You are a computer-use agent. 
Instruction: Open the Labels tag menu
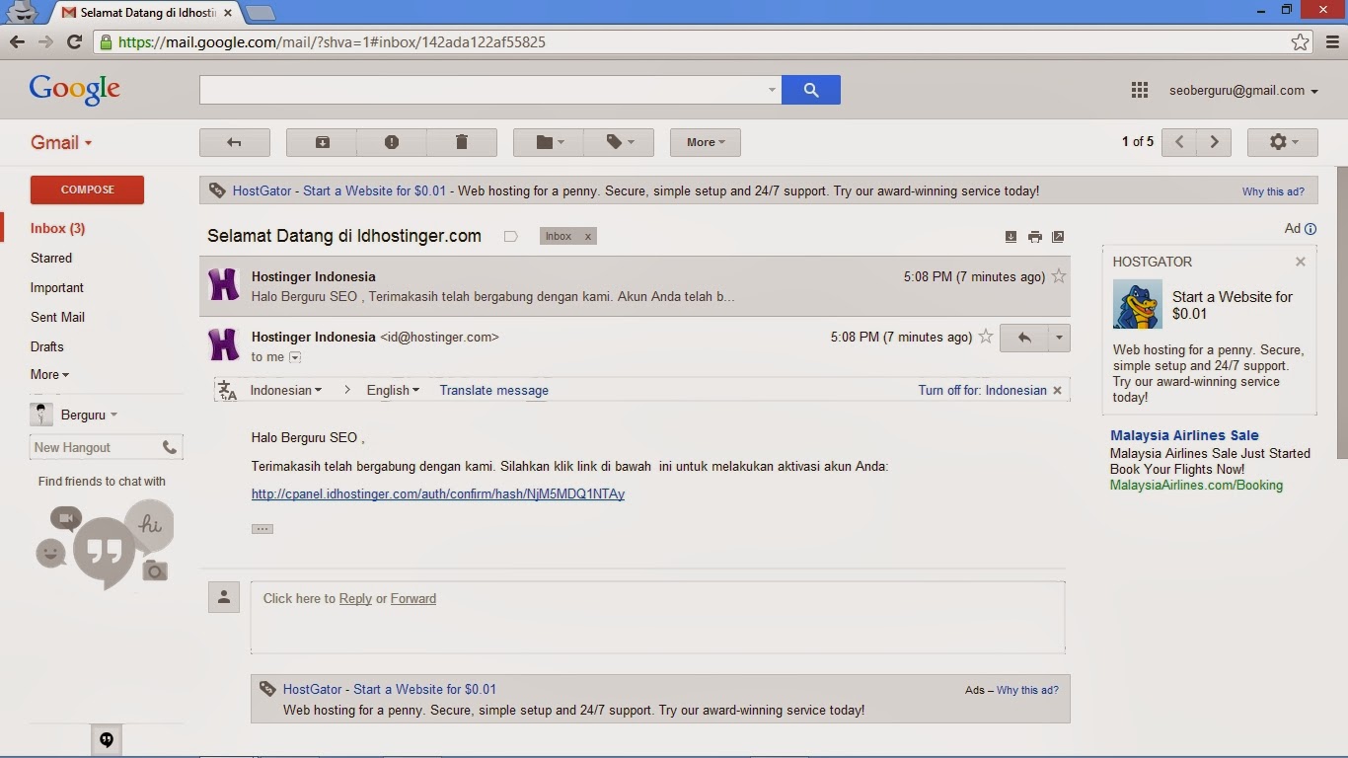[x=619, y=142]
